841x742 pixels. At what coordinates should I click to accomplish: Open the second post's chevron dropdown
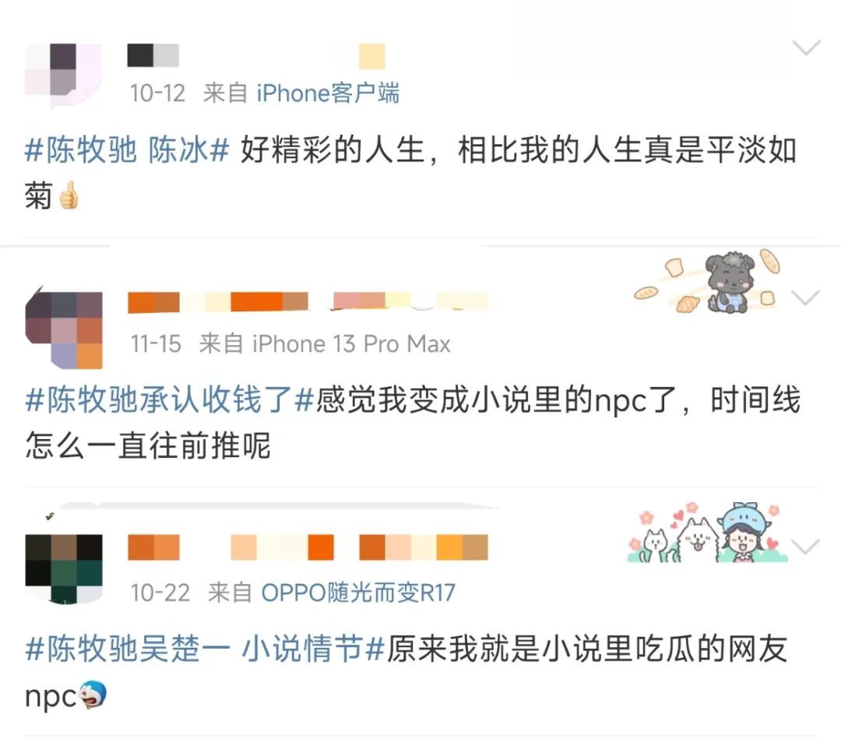(806, 297)
